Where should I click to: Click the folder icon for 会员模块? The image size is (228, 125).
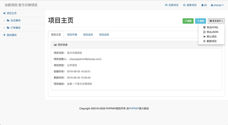point(8,21)
